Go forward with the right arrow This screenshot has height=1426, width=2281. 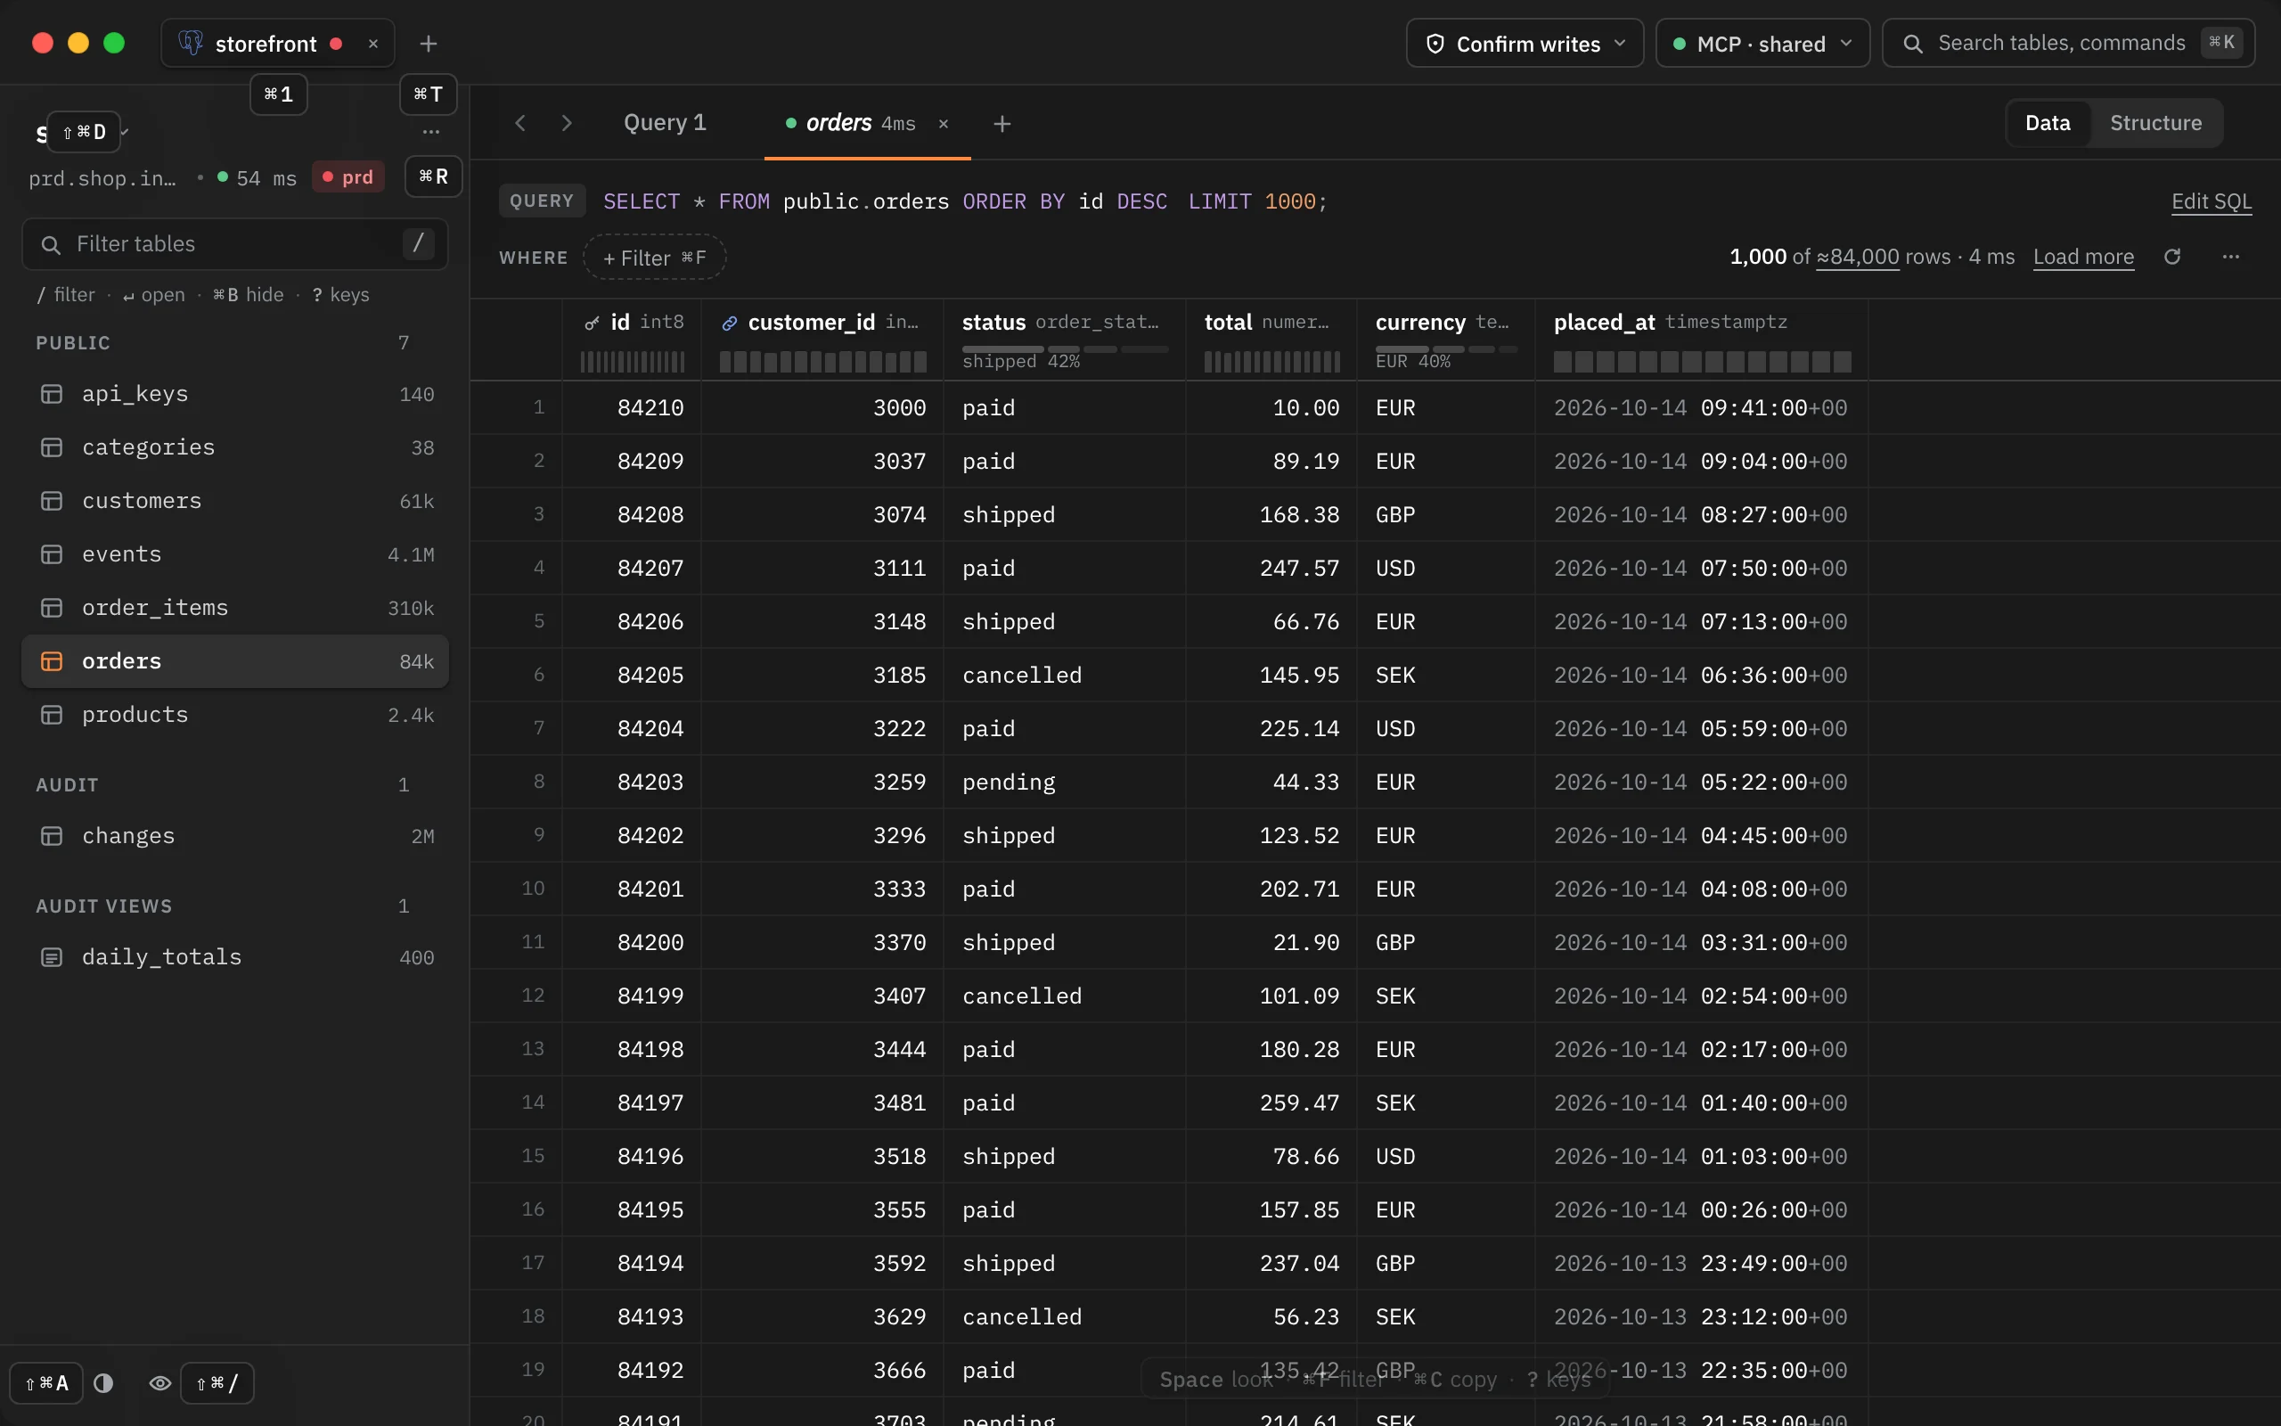[x=567, y=123]
